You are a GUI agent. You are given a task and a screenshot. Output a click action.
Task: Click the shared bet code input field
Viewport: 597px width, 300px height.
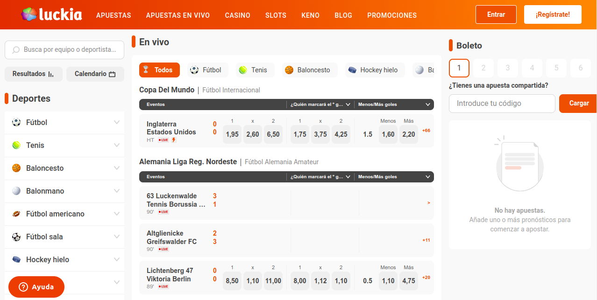502,104
